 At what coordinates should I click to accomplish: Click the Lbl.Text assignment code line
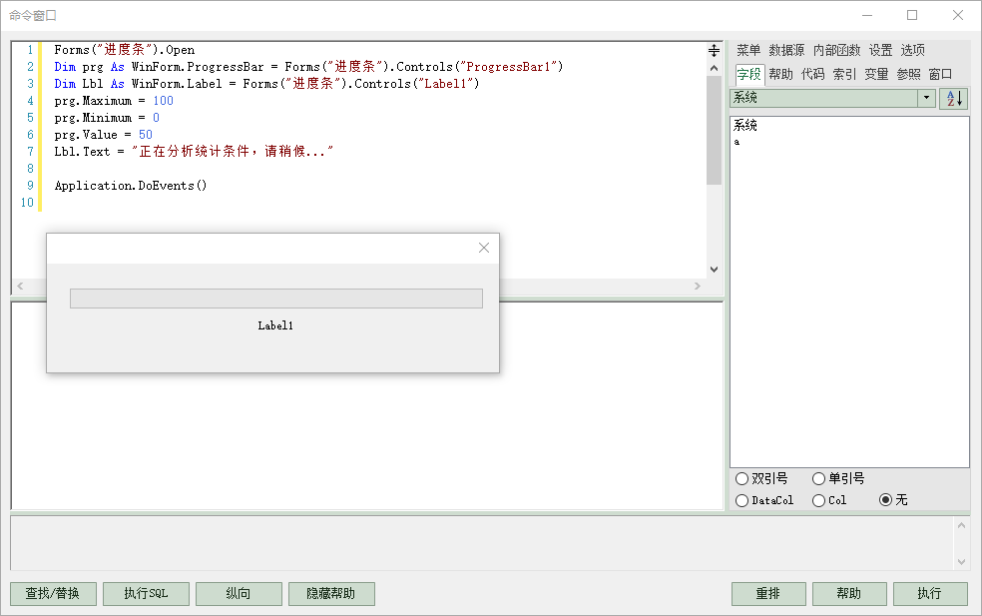click(x=194, y=152)
